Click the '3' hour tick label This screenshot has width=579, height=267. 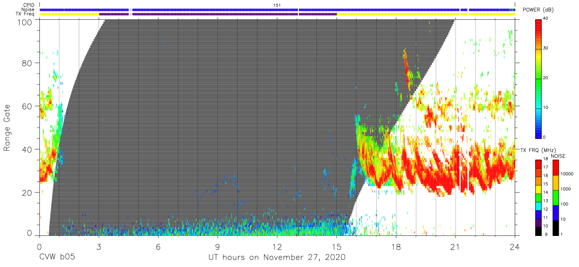(99, 246)
